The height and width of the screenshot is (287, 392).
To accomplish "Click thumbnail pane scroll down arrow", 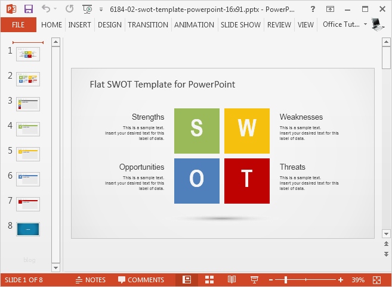I will (x=55, y=268).
